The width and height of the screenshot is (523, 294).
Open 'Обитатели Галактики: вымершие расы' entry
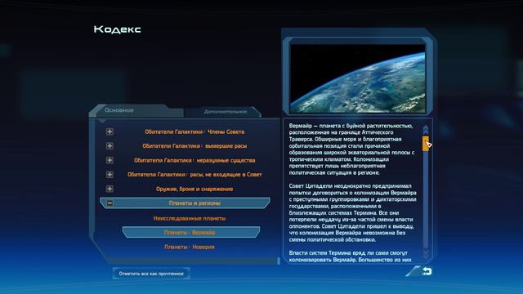click(x=194, y=146)
